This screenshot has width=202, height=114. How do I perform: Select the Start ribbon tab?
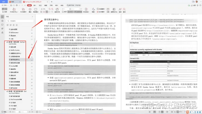click(29, 5)
